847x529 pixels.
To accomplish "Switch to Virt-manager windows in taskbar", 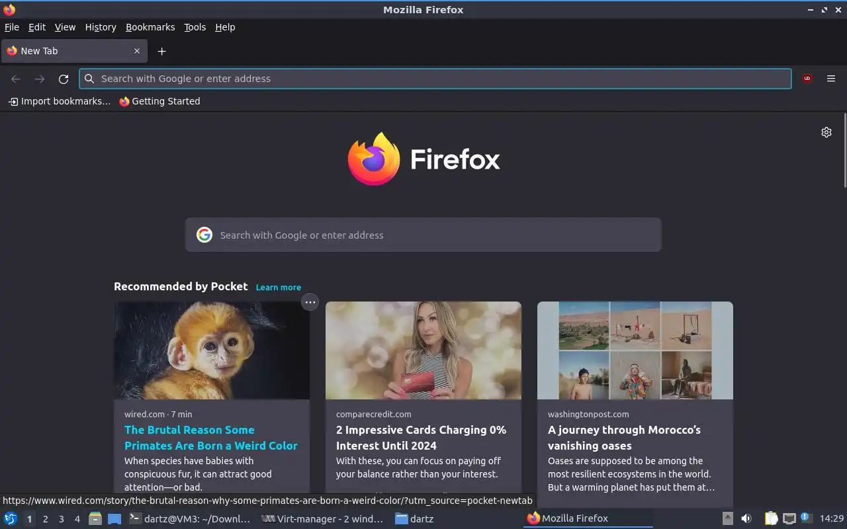I will [322, 519].
